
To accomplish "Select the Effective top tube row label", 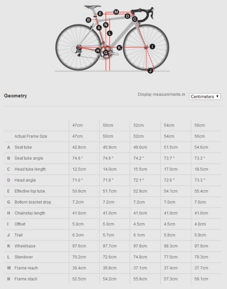I will click(x=30, y=191).
